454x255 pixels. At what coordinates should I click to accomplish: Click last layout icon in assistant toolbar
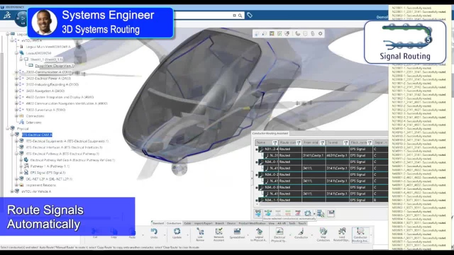[x=331, y=213]
